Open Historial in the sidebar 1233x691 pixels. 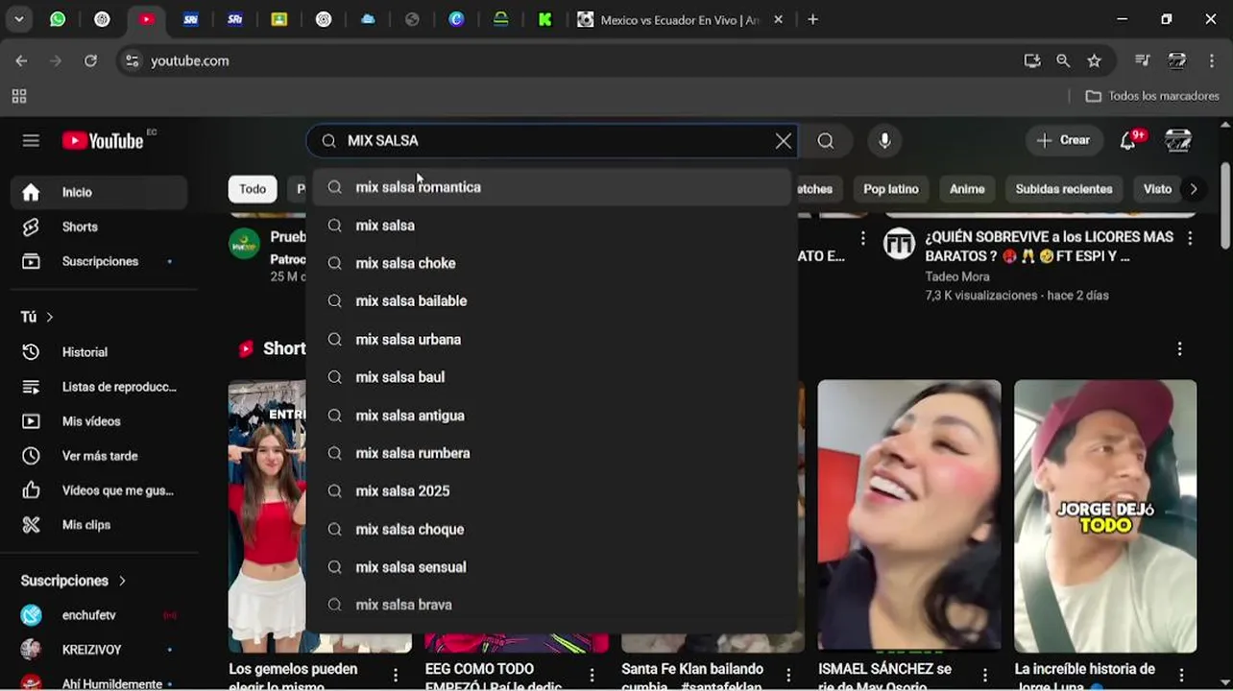tap(99, 352)
